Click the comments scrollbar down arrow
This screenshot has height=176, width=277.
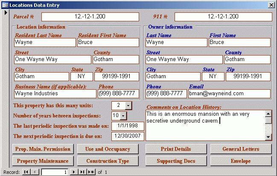(x=268, y=137)
